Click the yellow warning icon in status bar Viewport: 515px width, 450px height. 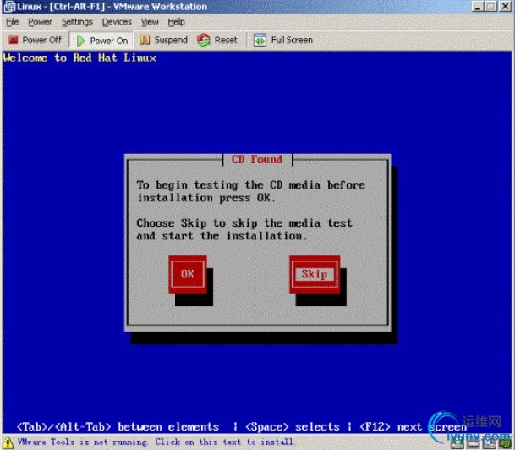point(8,442)
